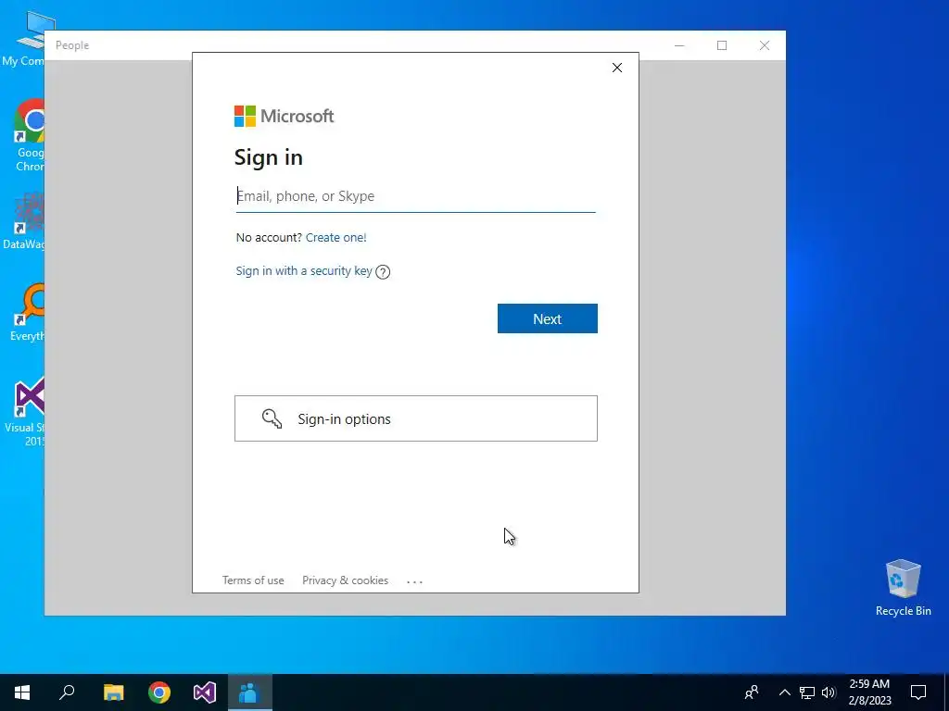Click the Microsoft logo
This screenshot has height=711, width=949.
[x=284, y=116]
